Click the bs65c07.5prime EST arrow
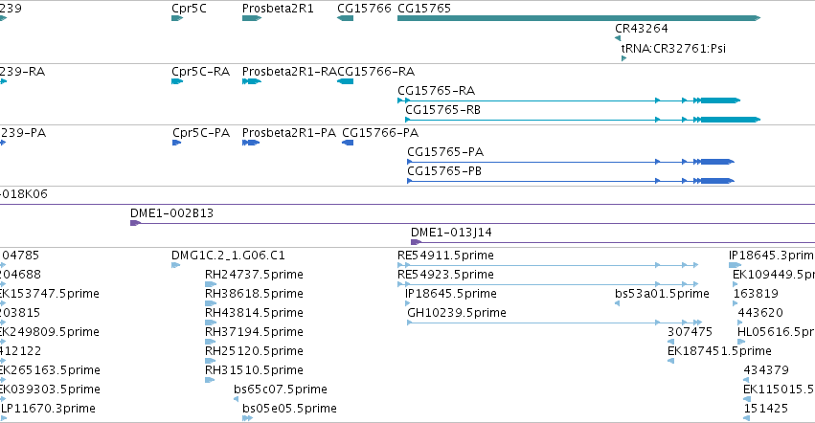The image size is (815, 423). (236, 399)
